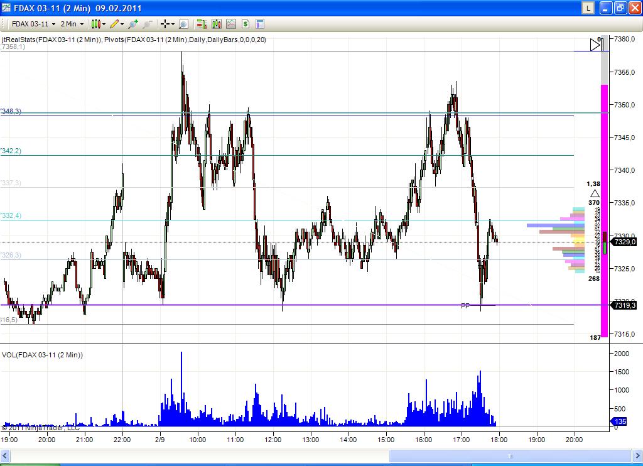
Task: Open the Chart Trader panel icon
Action: (259, 24)
